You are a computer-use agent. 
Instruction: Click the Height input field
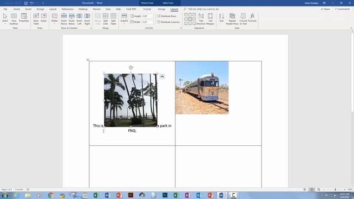point(148,16)
